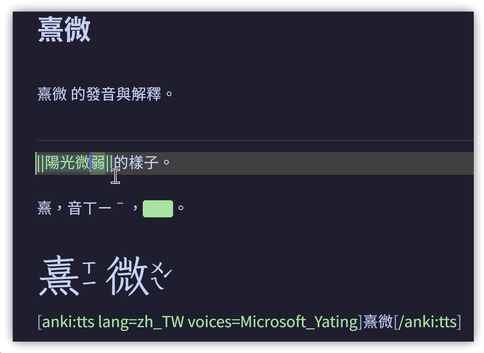Click the opening || marker before 陽光
This screenshot has width=484, height=353.
coord(41,163)
